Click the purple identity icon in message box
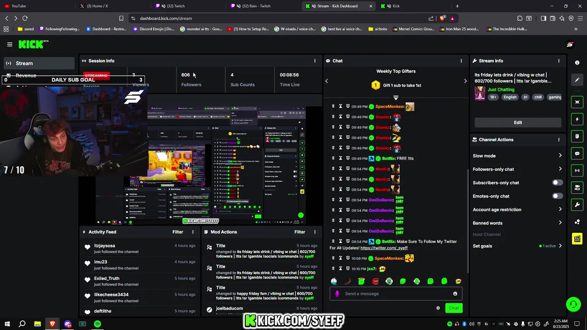The height and width of the screenshot is (330, 587). (x=337, y=294)
